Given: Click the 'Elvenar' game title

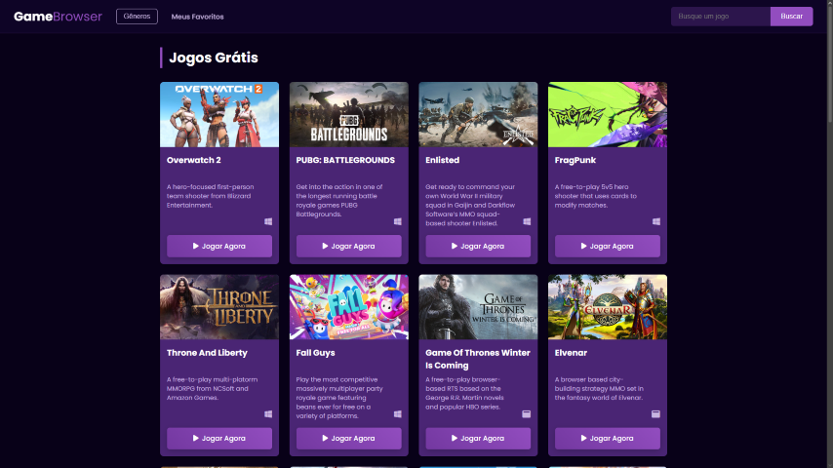Looking at the screenshot, I should point(571,353).
